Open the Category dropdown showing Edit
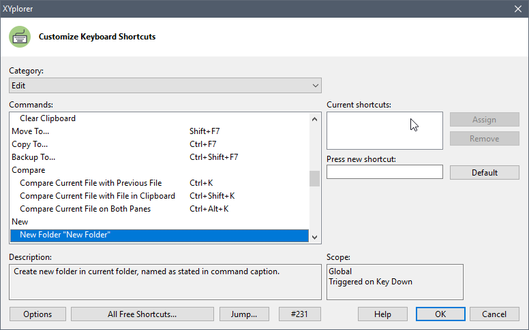529x330 pixels. [x=165, y=86]
